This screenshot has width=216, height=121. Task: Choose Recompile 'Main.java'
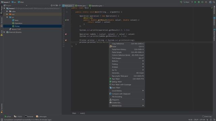point(127,76)
